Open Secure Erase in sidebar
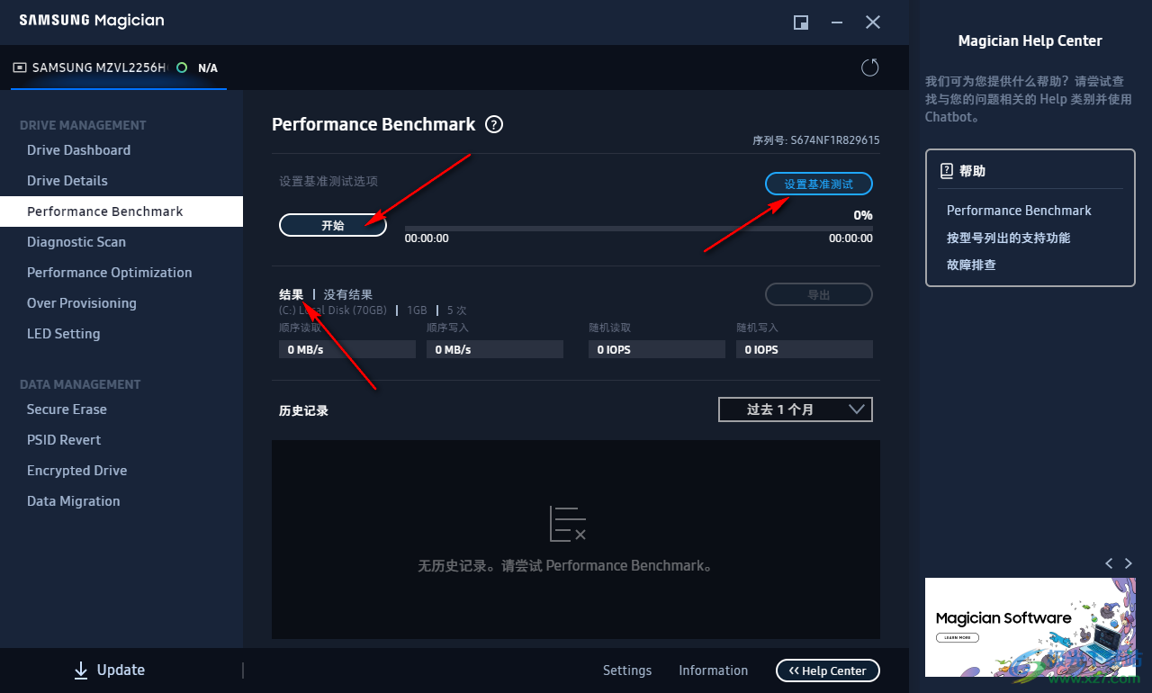This screenshot has height=693, width=1152. click(67, 409)
